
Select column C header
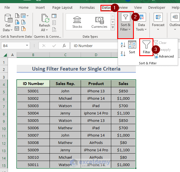[65, 55]
